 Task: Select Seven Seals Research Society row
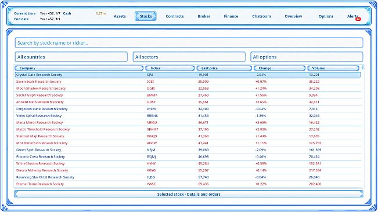[188, 82]
